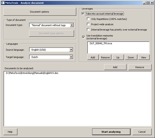Select the EnglishV3.doc document entry
Screen dimensions: 155x138
click(x=32, y=73)
